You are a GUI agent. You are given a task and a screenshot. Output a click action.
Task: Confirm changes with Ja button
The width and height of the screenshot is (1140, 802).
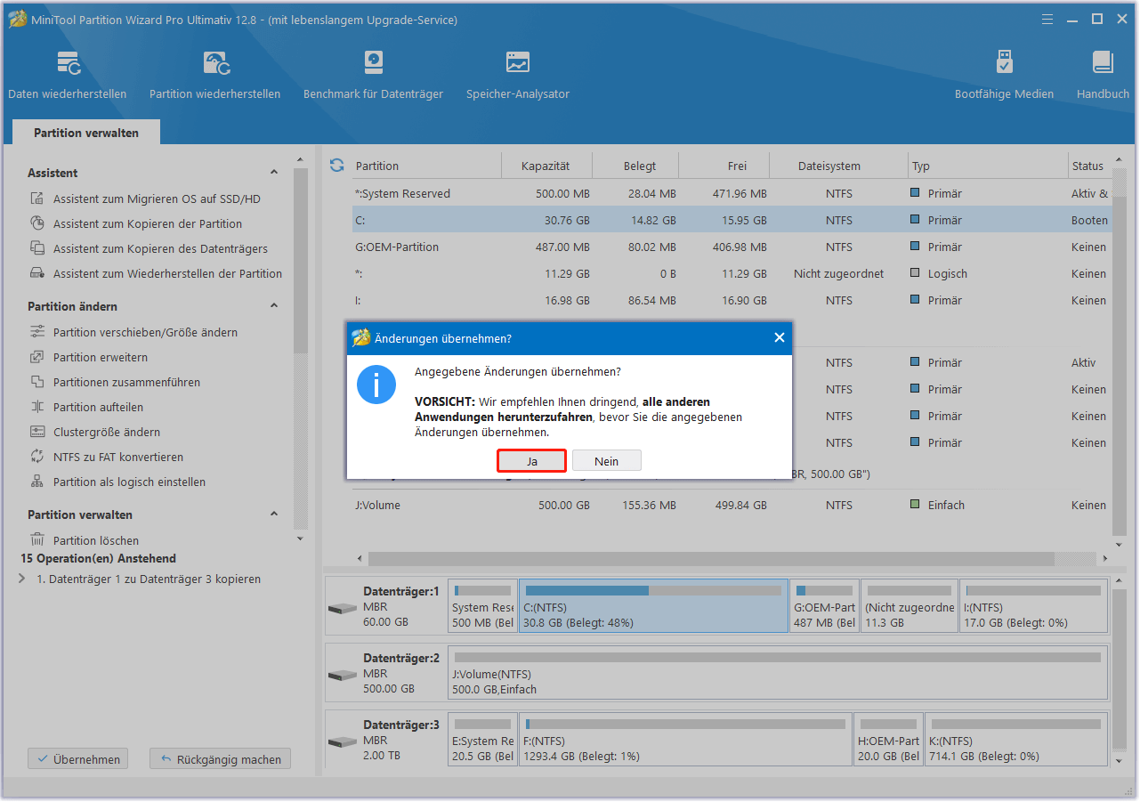tap(531, 460)
